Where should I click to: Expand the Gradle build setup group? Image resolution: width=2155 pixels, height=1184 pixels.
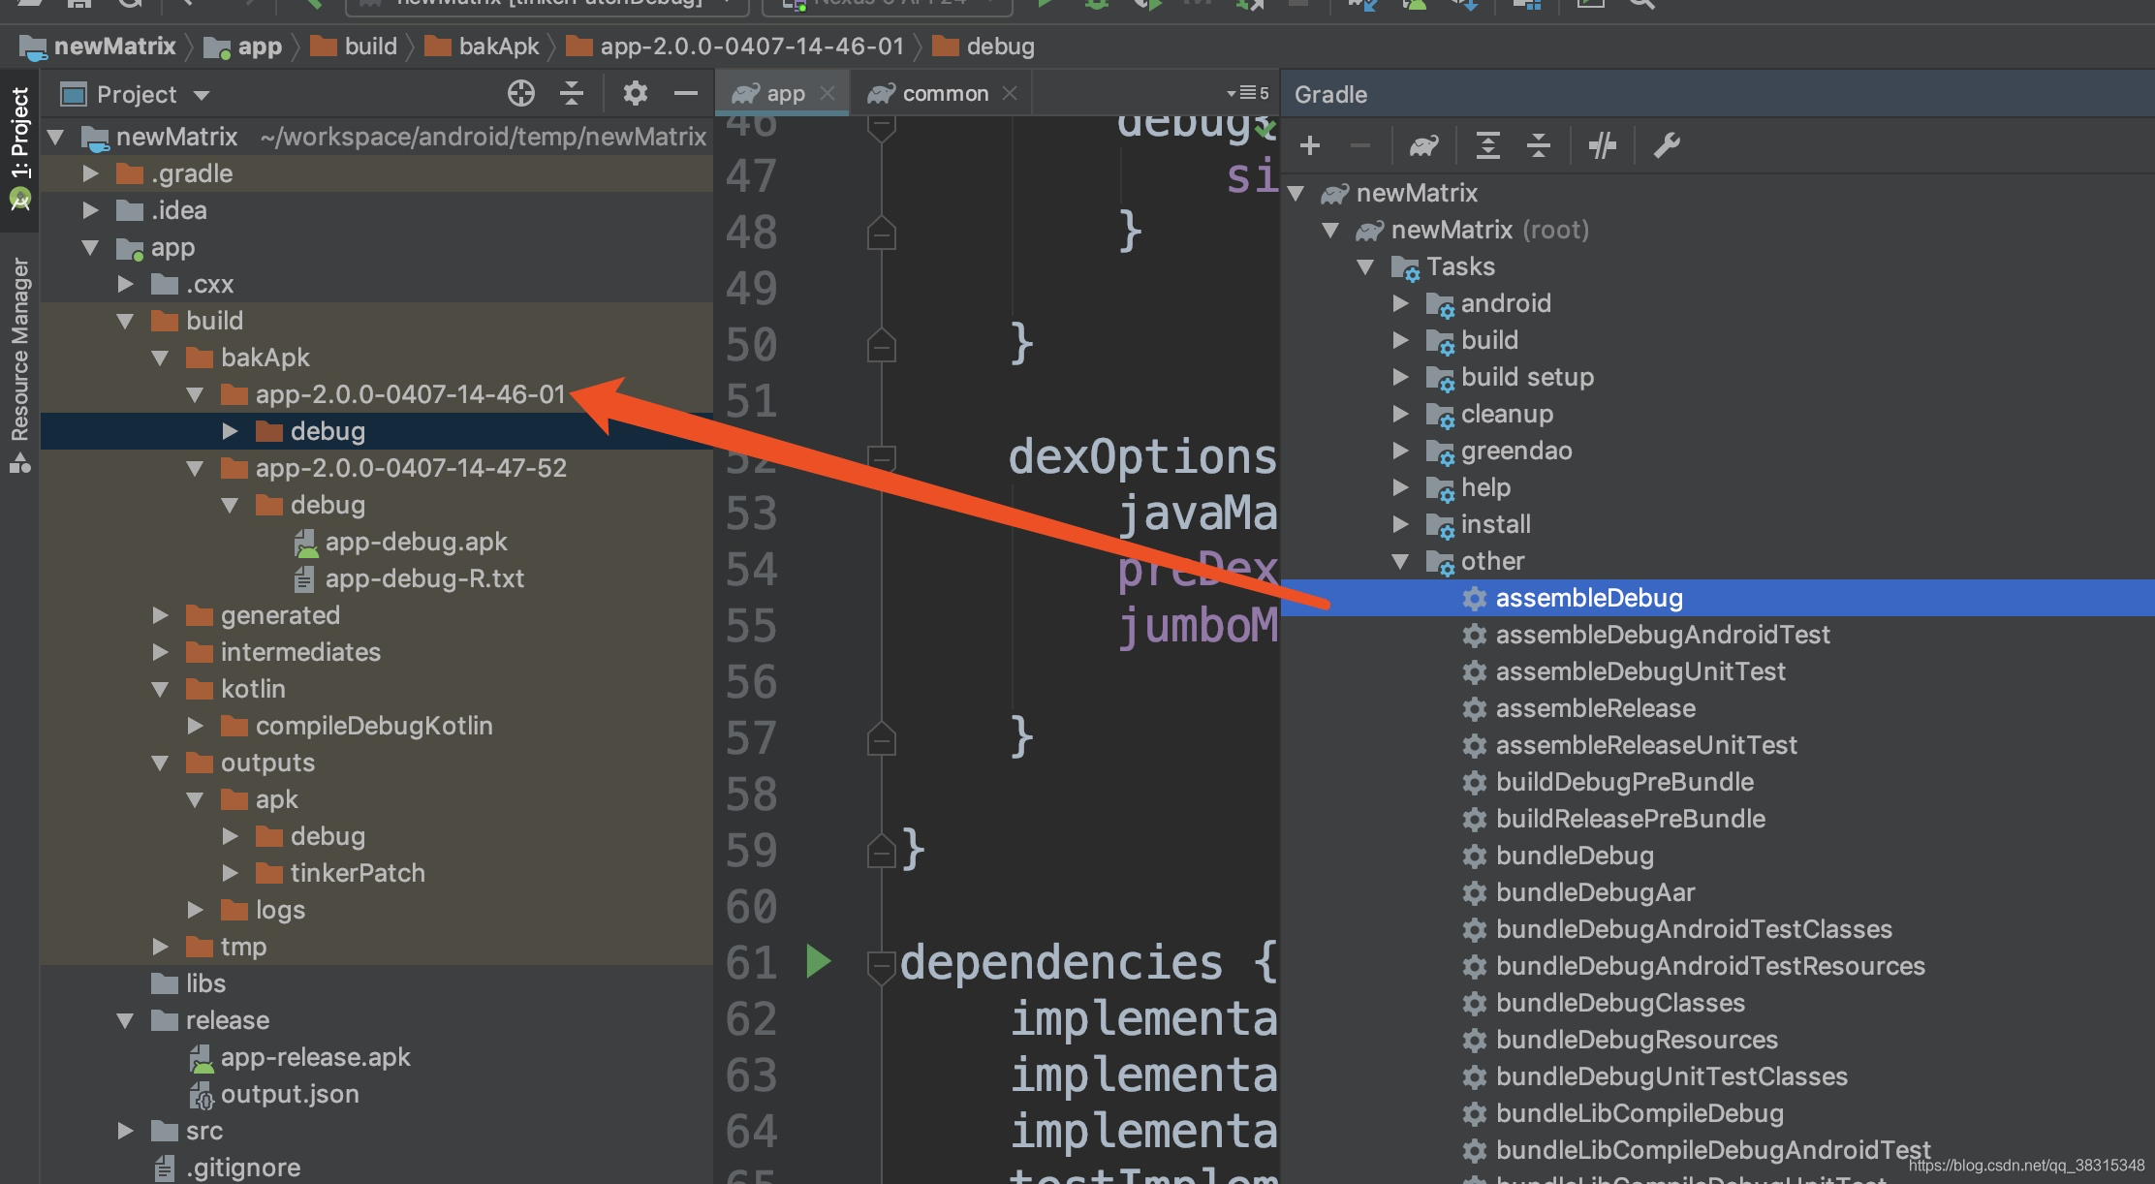(1400, 377)
